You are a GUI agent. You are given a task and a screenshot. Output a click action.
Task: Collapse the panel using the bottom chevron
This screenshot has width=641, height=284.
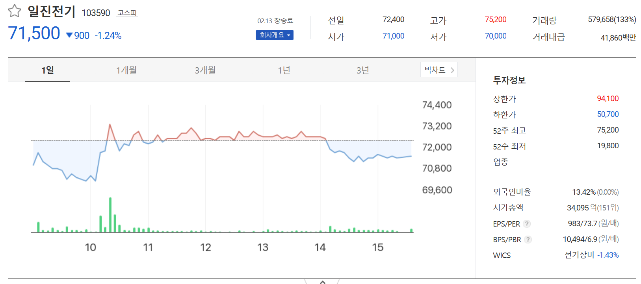pyautogui.click(x=322, y=282)
